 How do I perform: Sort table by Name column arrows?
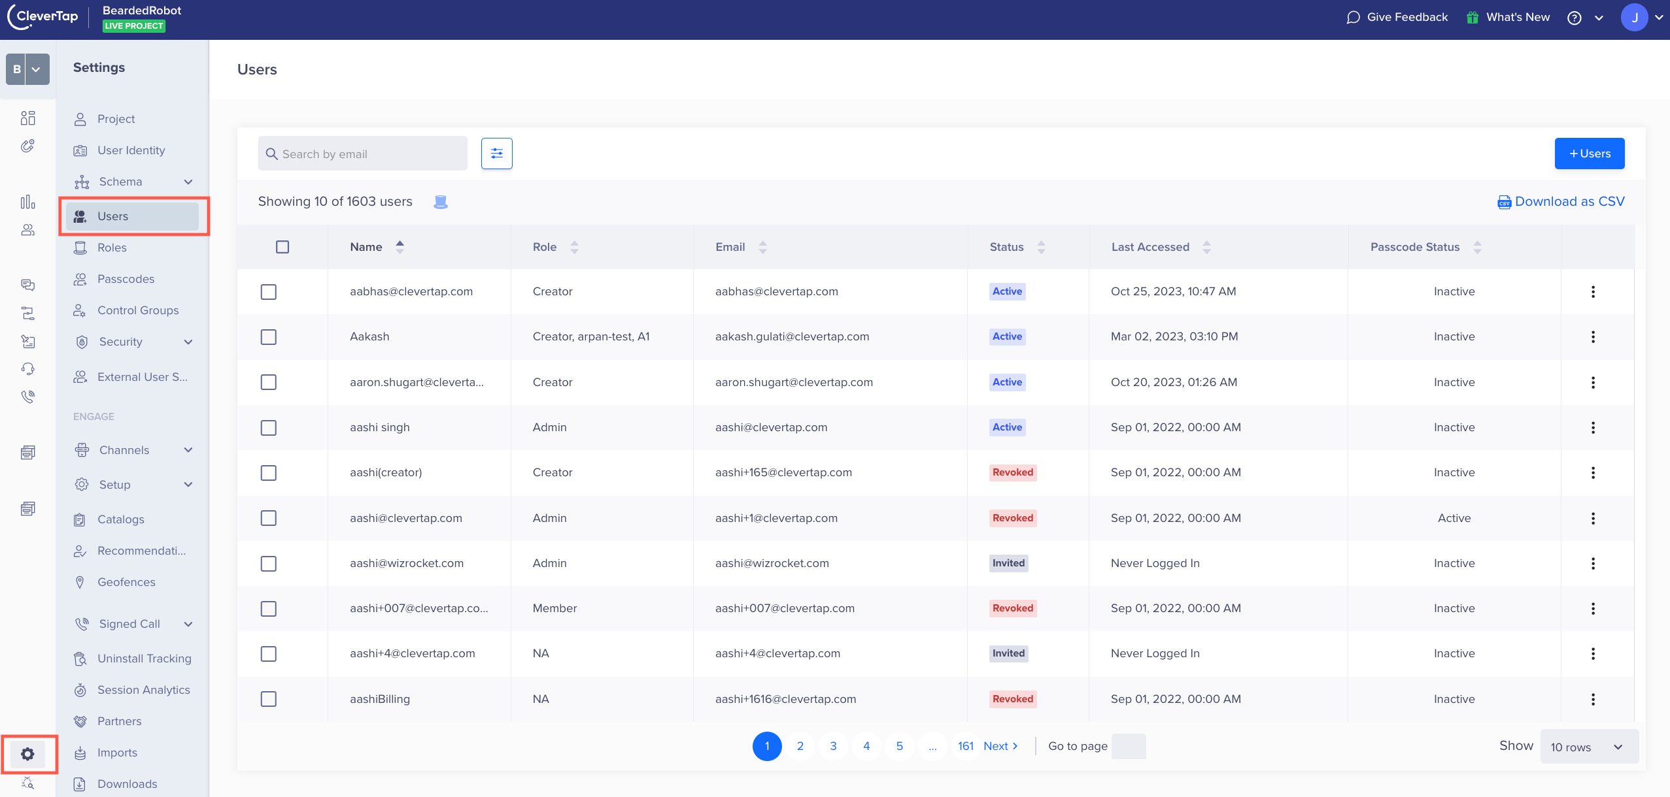(x=400, y=247)
